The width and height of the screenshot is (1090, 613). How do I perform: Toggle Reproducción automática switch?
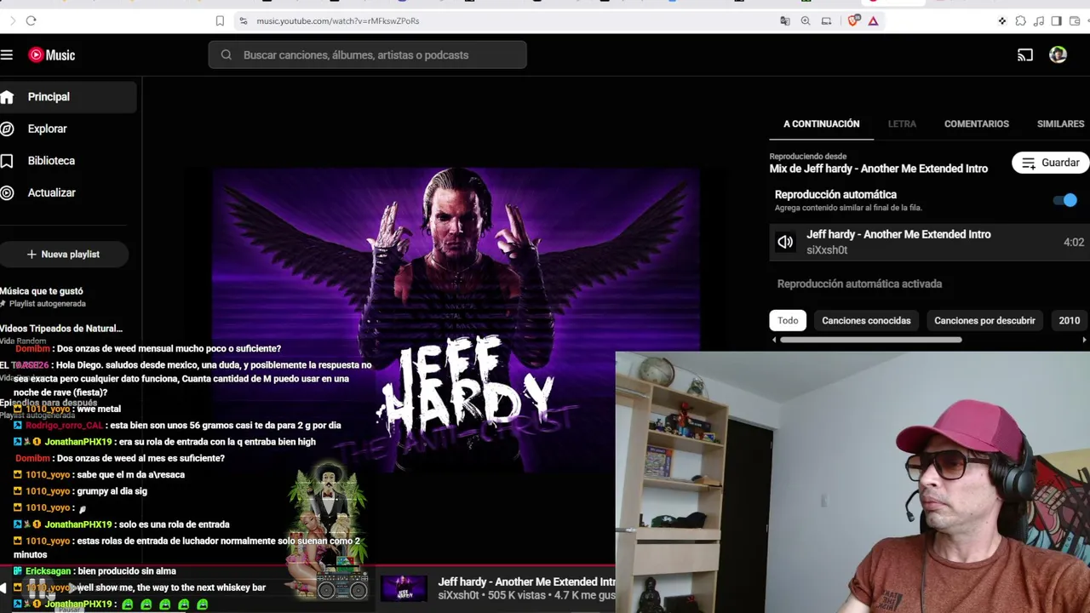click(1065, 201)
